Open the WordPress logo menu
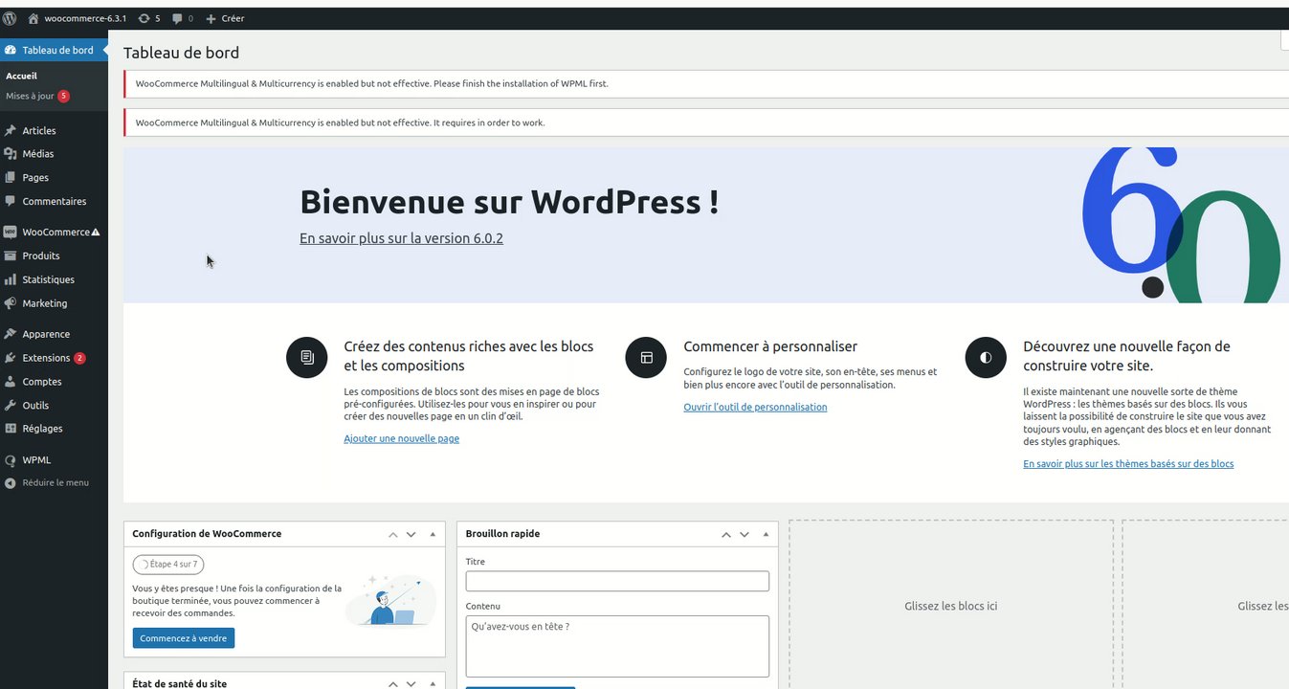The height and width of the screenshot is (689, 1289). (x=10, y=18)
